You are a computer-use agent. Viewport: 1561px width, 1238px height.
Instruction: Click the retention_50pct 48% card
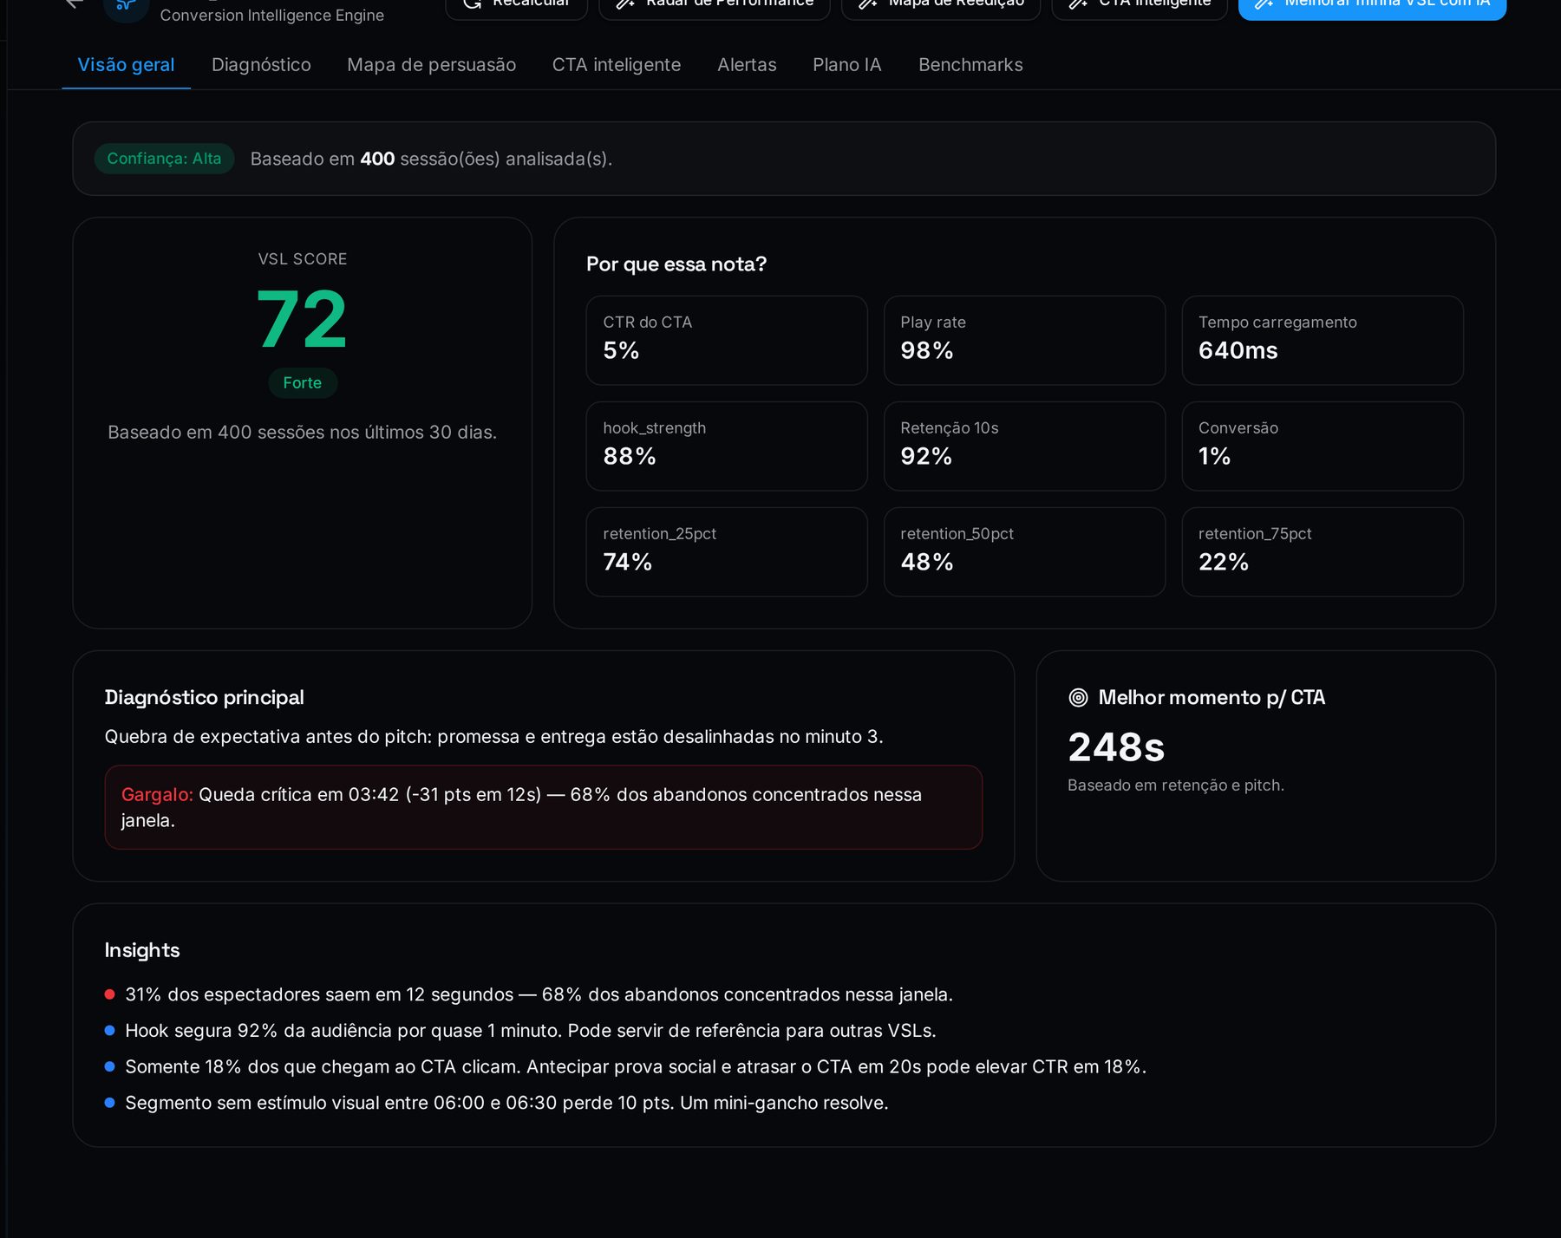coord(1024,552)
